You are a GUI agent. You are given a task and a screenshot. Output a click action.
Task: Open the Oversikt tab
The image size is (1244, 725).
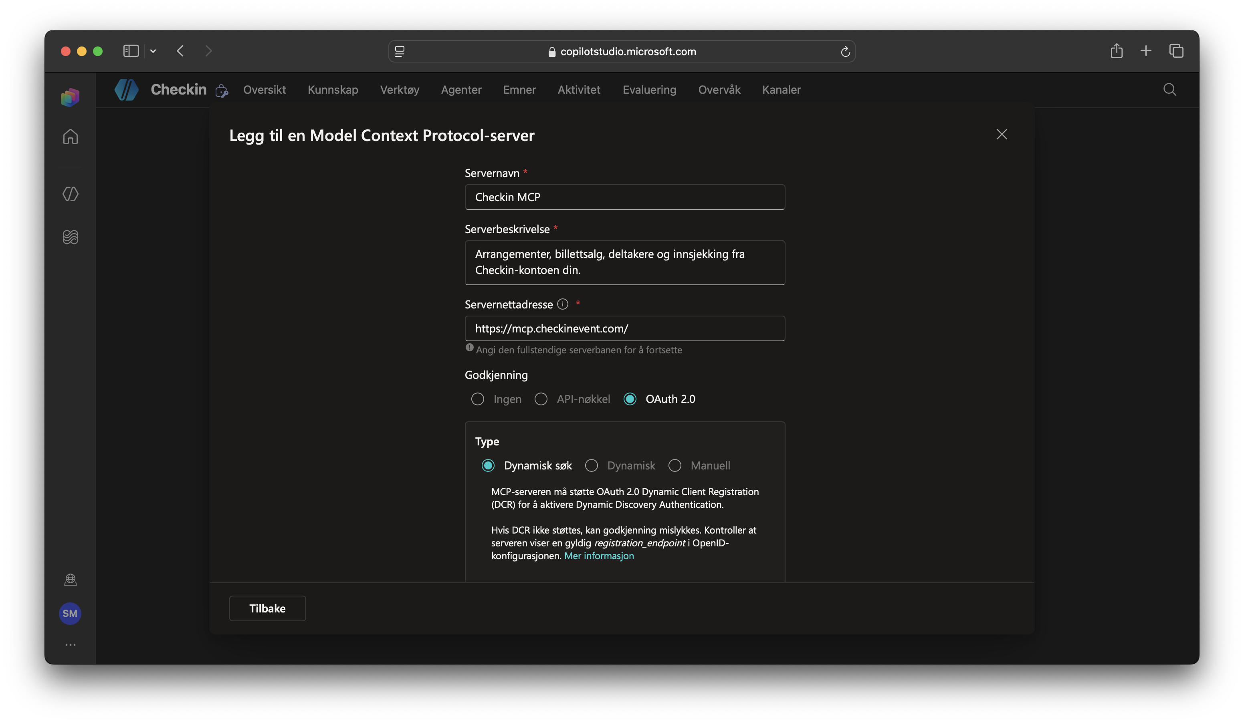[x=265, y=90]
